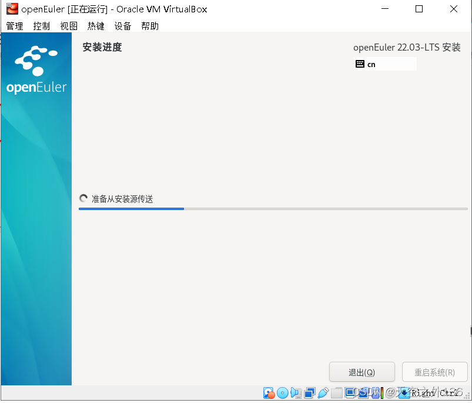Click the cn keyboard layout indicator
The width and height of the screenshot is (472, 403).
(x=384, y=64)
